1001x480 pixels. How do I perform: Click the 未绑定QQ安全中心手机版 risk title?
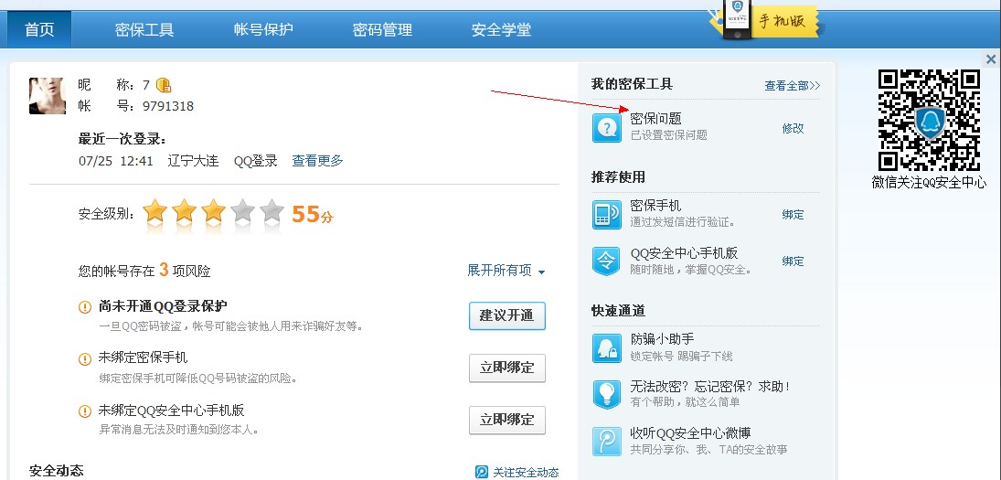(171, 411)
